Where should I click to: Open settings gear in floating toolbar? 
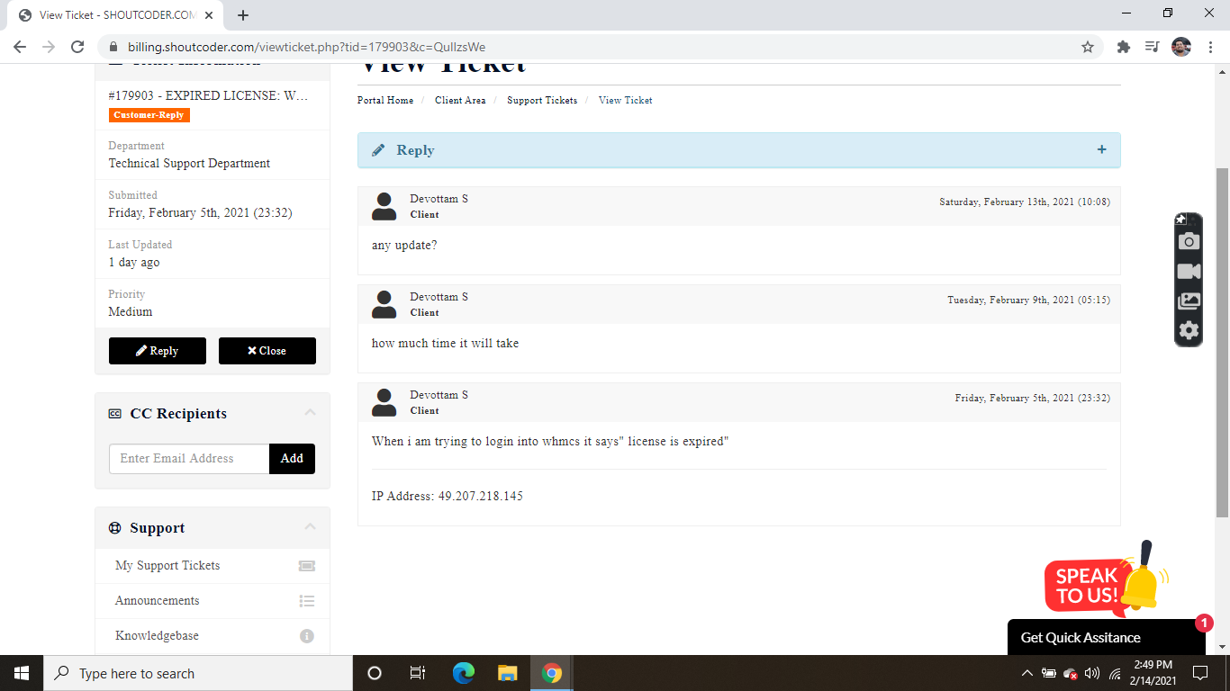(x=1189, y=330)
